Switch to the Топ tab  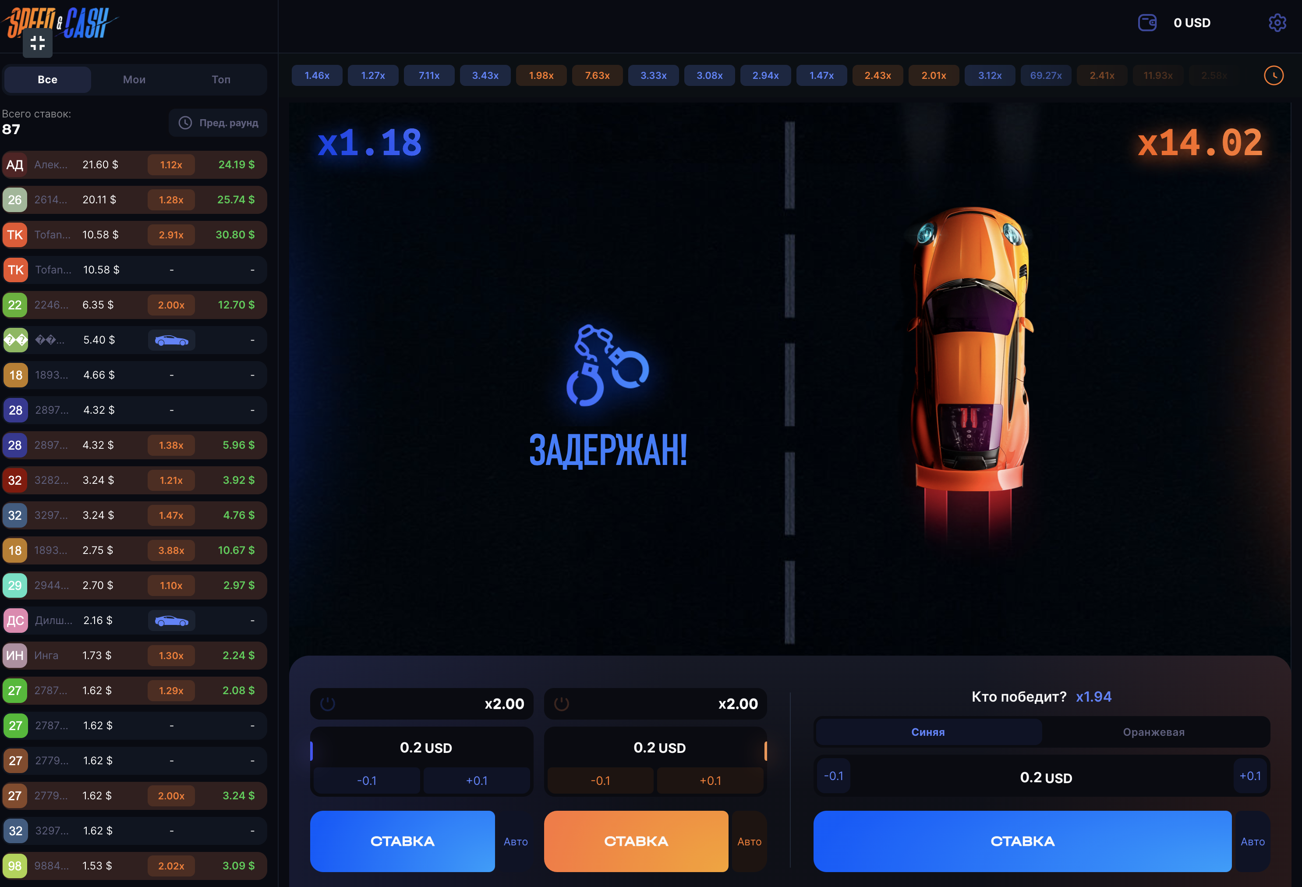click(221, 80)
